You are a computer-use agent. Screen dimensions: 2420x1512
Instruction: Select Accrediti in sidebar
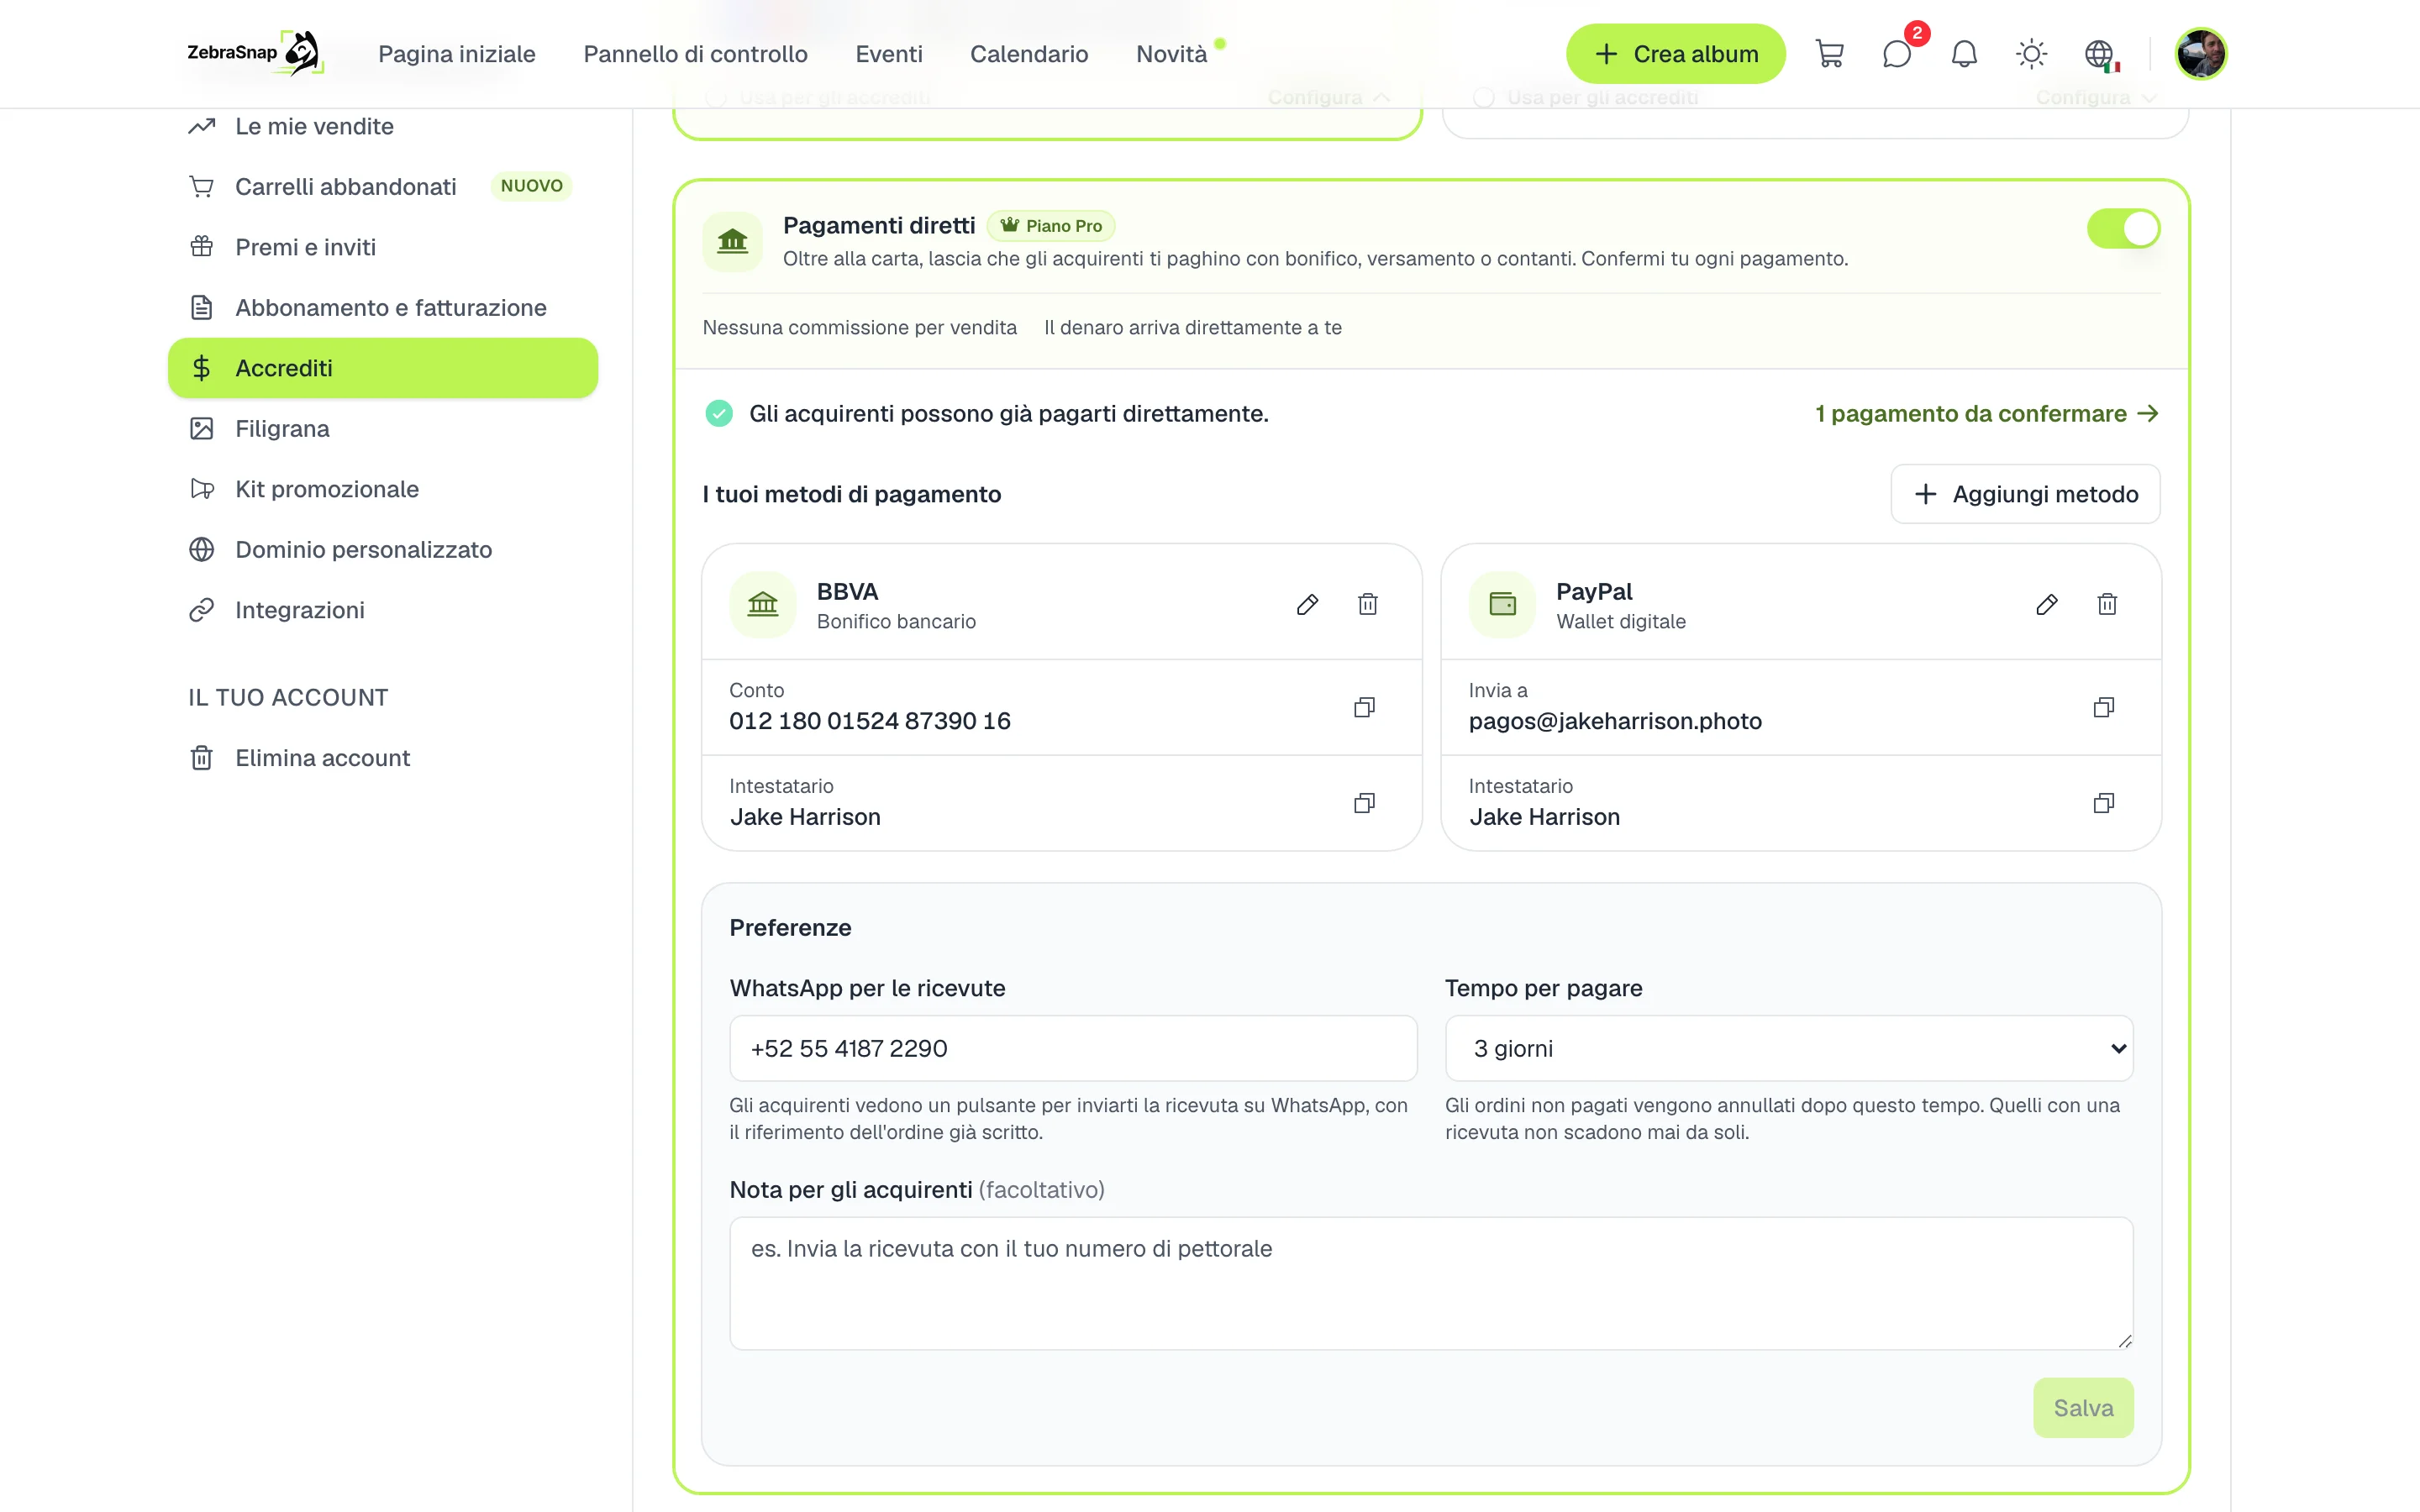tap(383, 368)
